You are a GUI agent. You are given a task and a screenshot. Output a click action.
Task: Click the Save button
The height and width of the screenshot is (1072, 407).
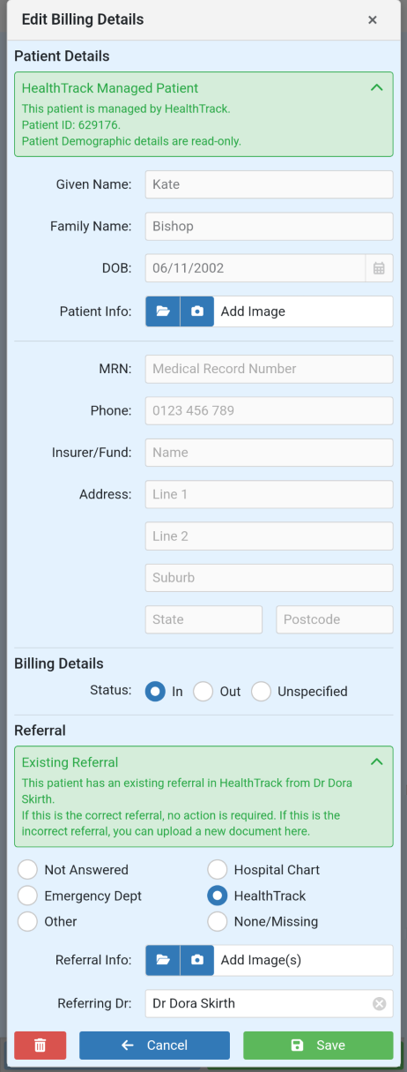click(318, 1046)
